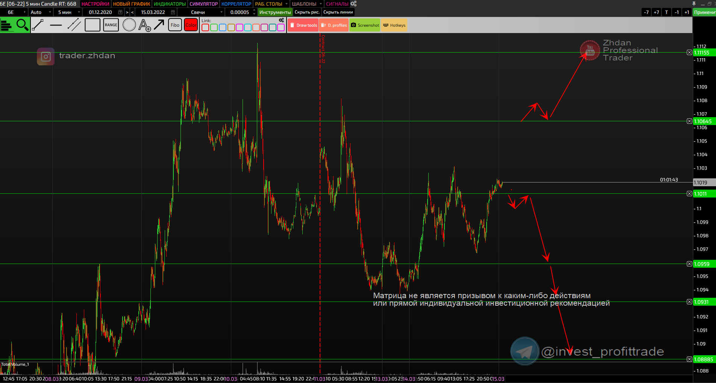Click the D. profiles delete button
Viewport: 716px width, 383px height.
click(x=334, y=25)
